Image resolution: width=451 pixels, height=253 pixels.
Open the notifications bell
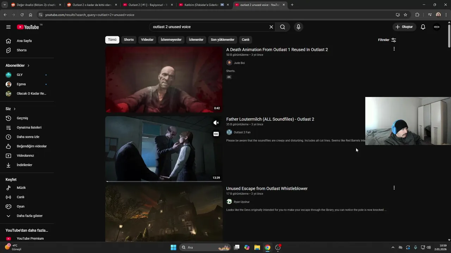click(x=423, y=27)
